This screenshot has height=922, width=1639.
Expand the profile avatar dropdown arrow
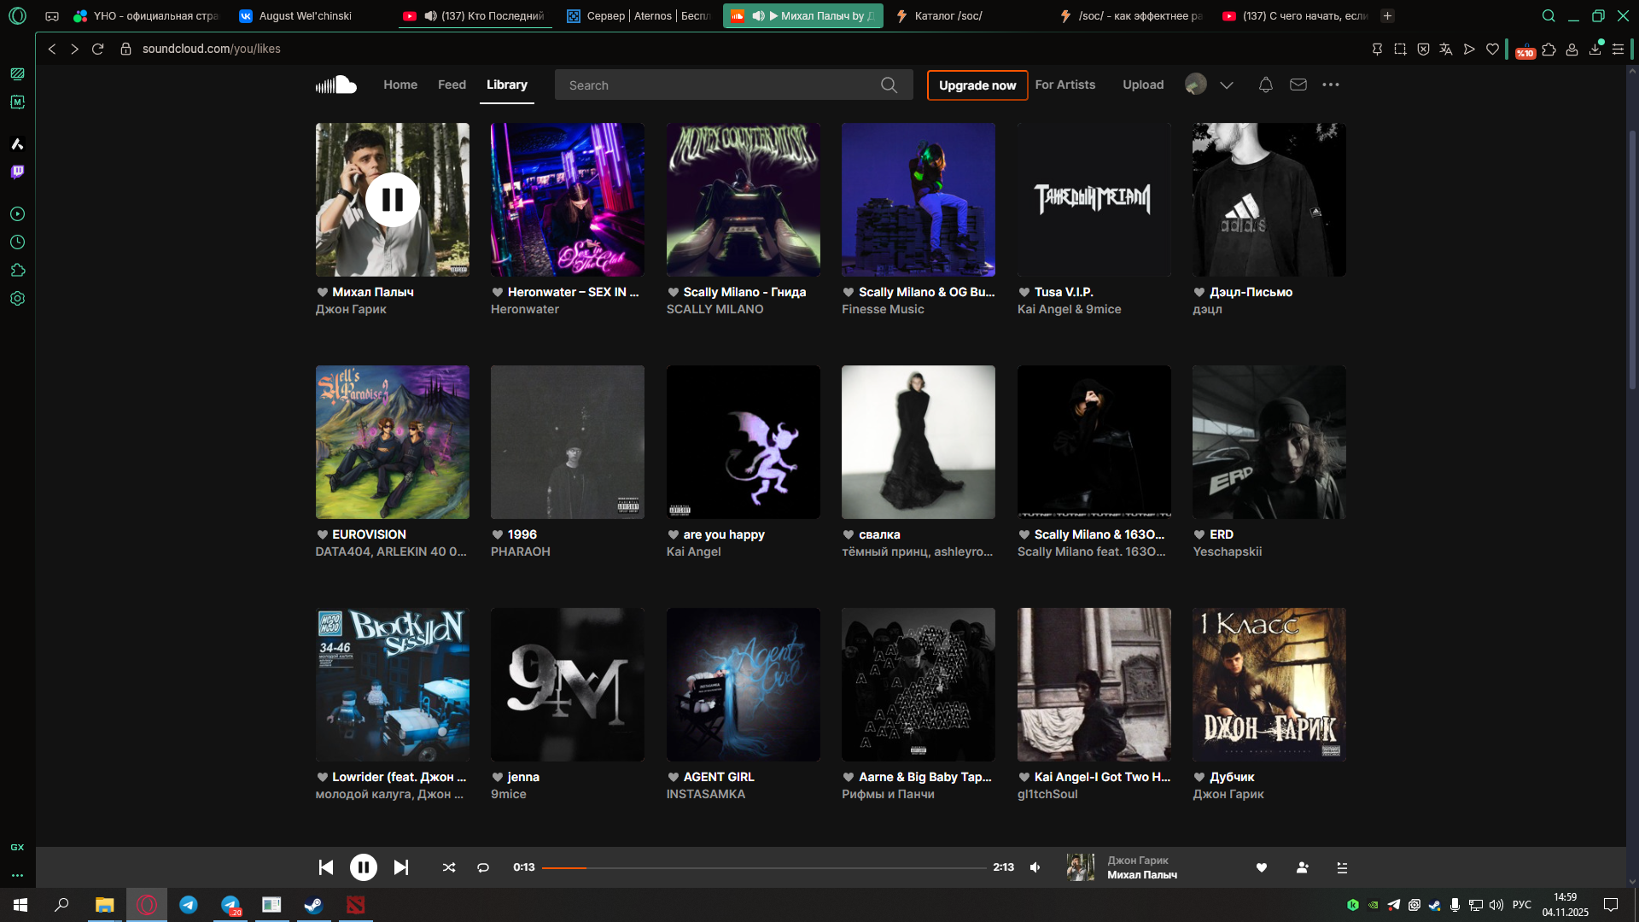click(1227, 85)
